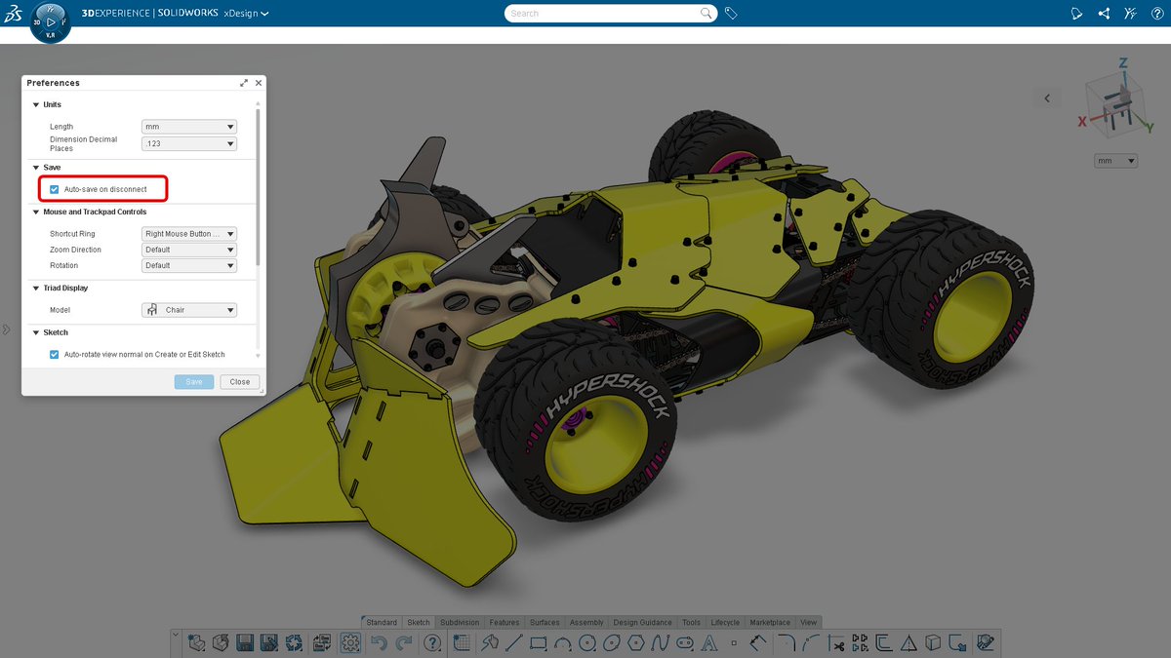The image size is (1171, 658).
Task: Click the insert component cube icon
Action: pos(221,642)
